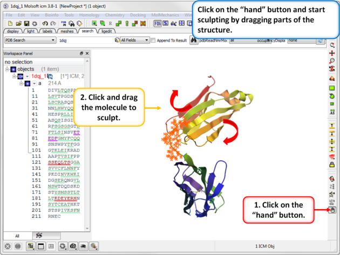
Task: Select the rotation tool atop the right toolbar
Action: (332, 45)
